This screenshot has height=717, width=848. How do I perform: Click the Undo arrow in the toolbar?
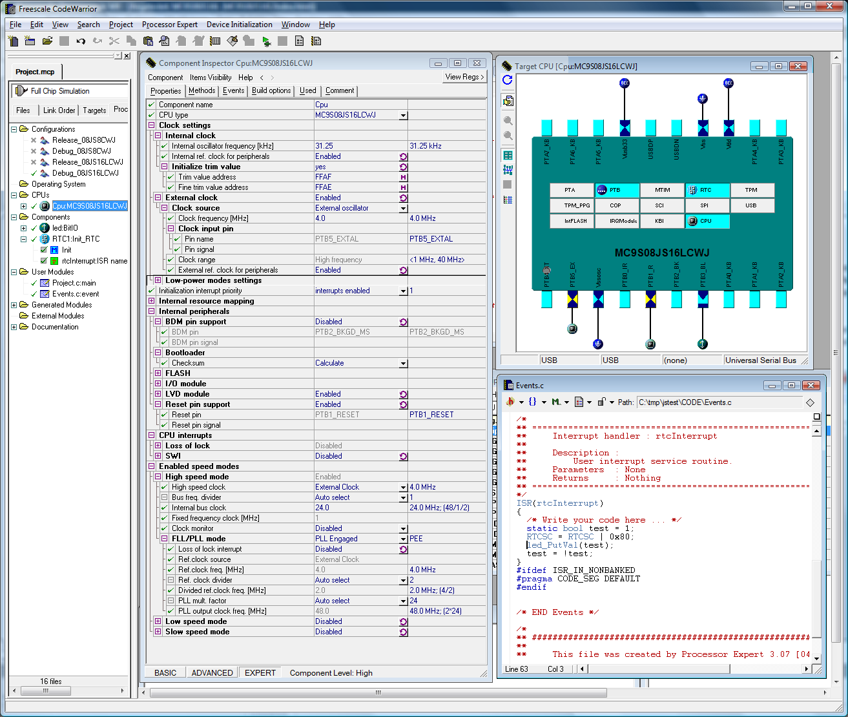click(81, 41)
